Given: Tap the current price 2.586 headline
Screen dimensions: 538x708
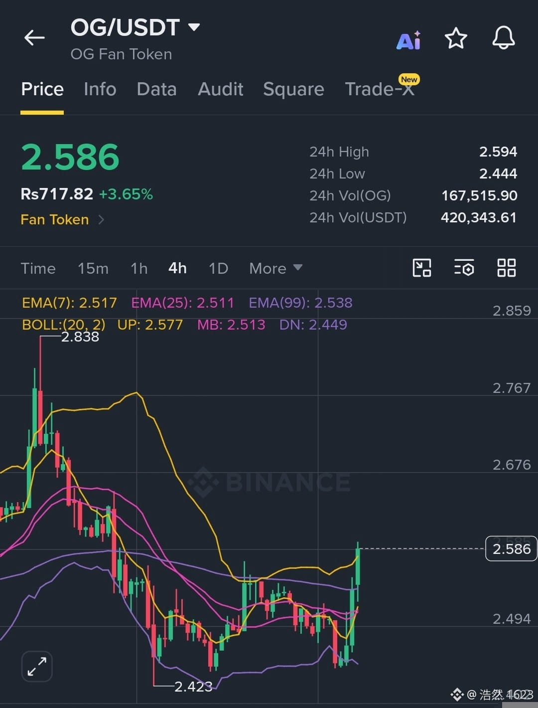Looking at the screenshot, I should [x=70, y=157].
